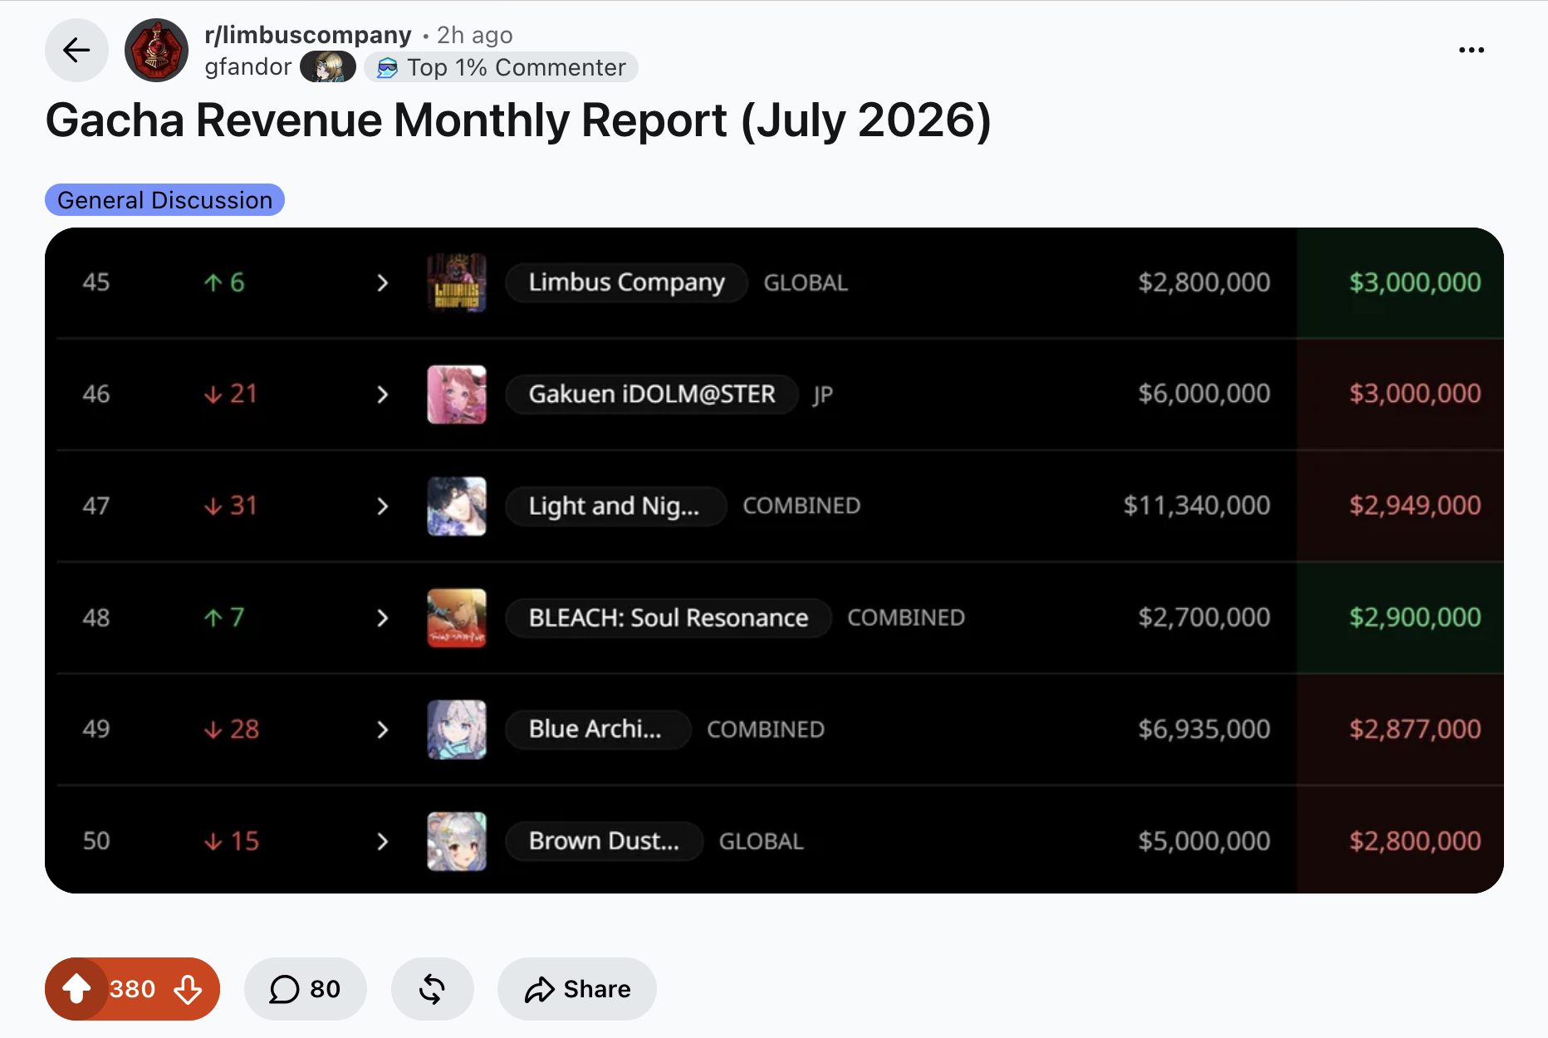
Task: Visit the r/limbuscompany subreddit link
Action: 308,35
